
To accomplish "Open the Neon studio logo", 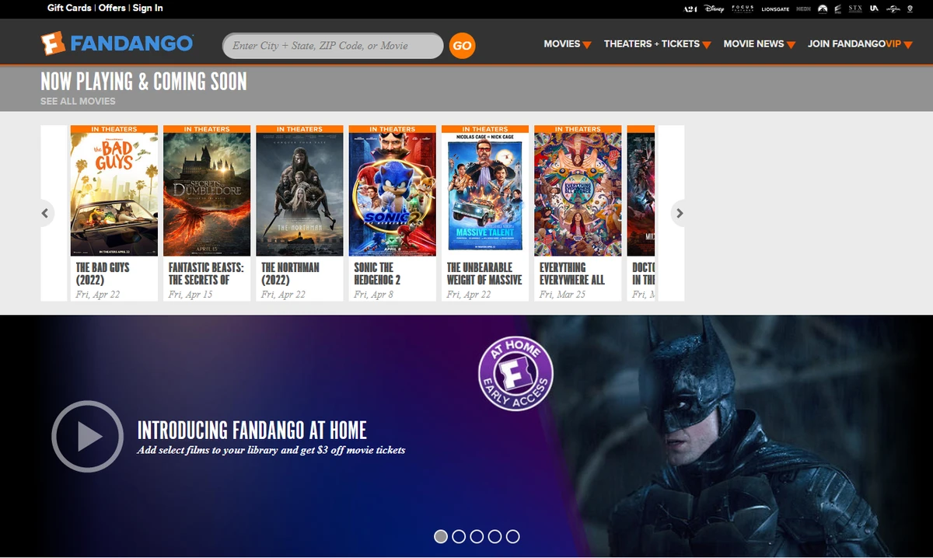I will (x=803, y=9).
